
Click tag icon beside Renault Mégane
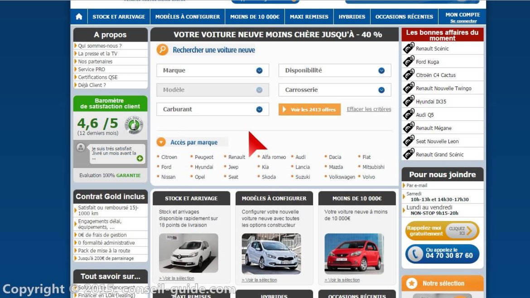coord(409,128)
